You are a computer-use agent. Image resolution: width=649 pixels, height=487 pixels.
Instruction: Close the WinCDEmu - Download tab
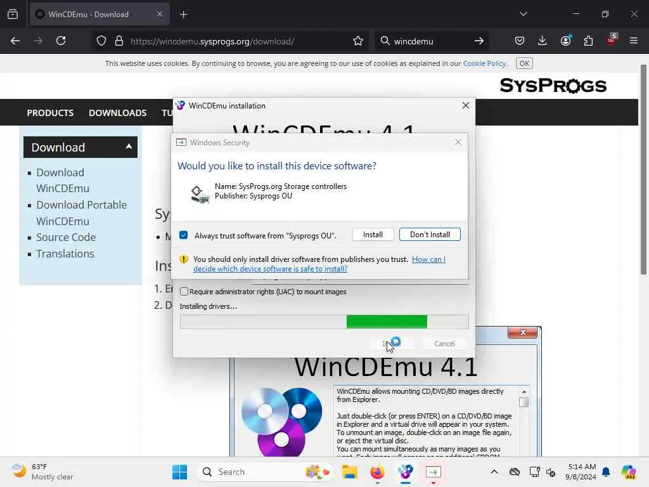(160, 14)
